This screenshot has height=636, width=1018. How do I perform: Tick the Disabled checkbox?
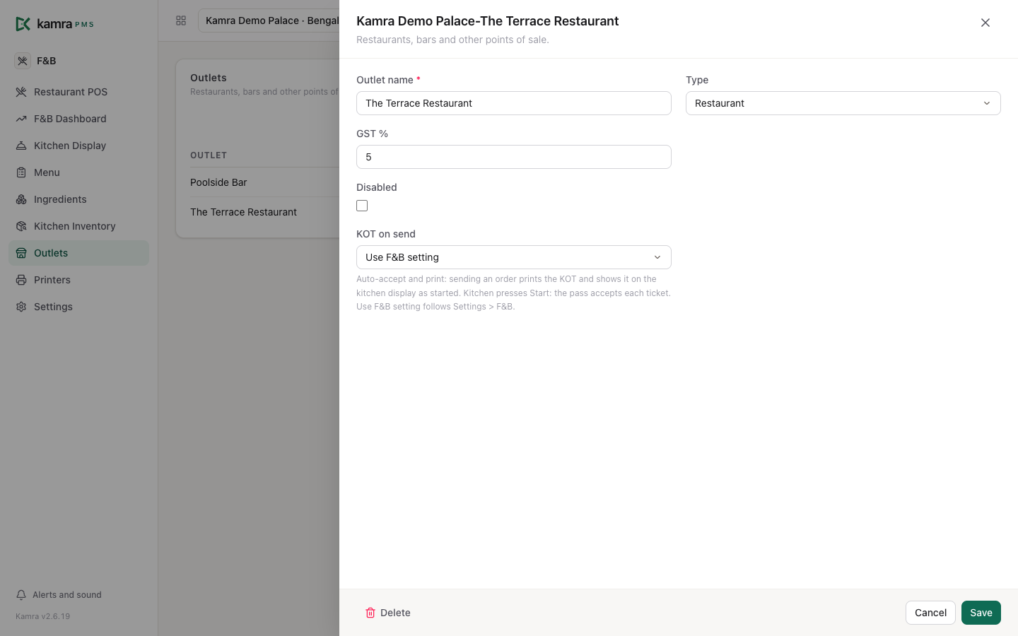[362, 206]
